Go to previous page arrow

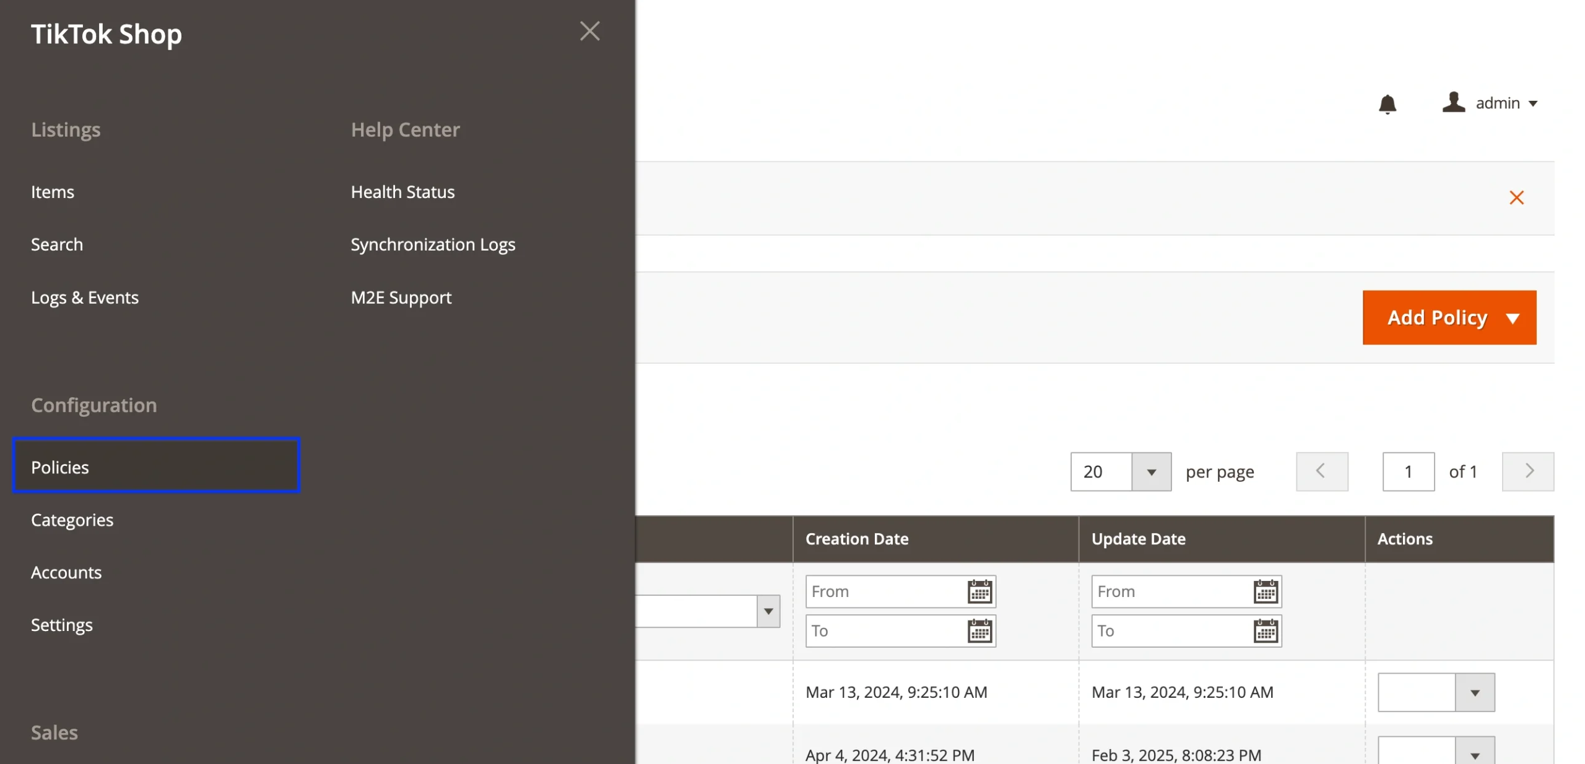(1321, 471)
